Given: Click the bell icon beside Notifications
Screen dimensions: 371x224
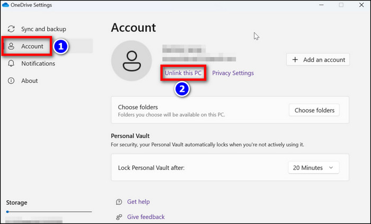Looking at the screenshot, I should (x=11, y=64).
